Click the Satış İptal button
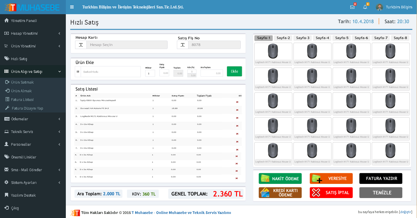This screenshot has width=417, height=218. pyautogui.click(x=331, y=193)
